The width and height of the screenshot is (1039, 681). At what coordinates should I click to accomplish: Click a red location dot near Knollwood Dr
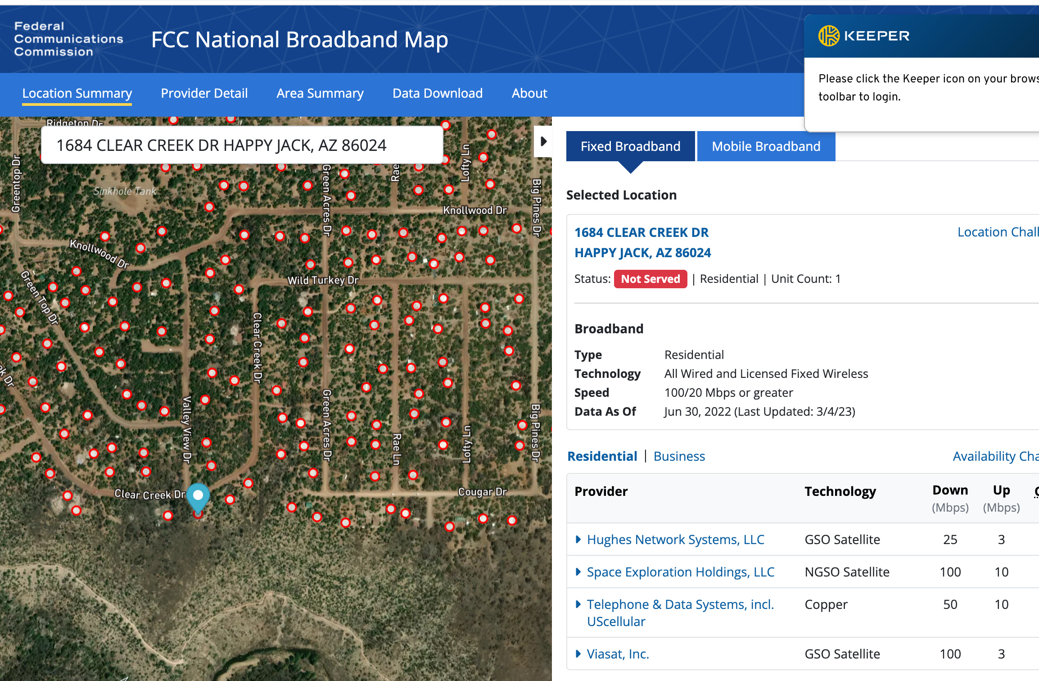click(x=105, y=236)
